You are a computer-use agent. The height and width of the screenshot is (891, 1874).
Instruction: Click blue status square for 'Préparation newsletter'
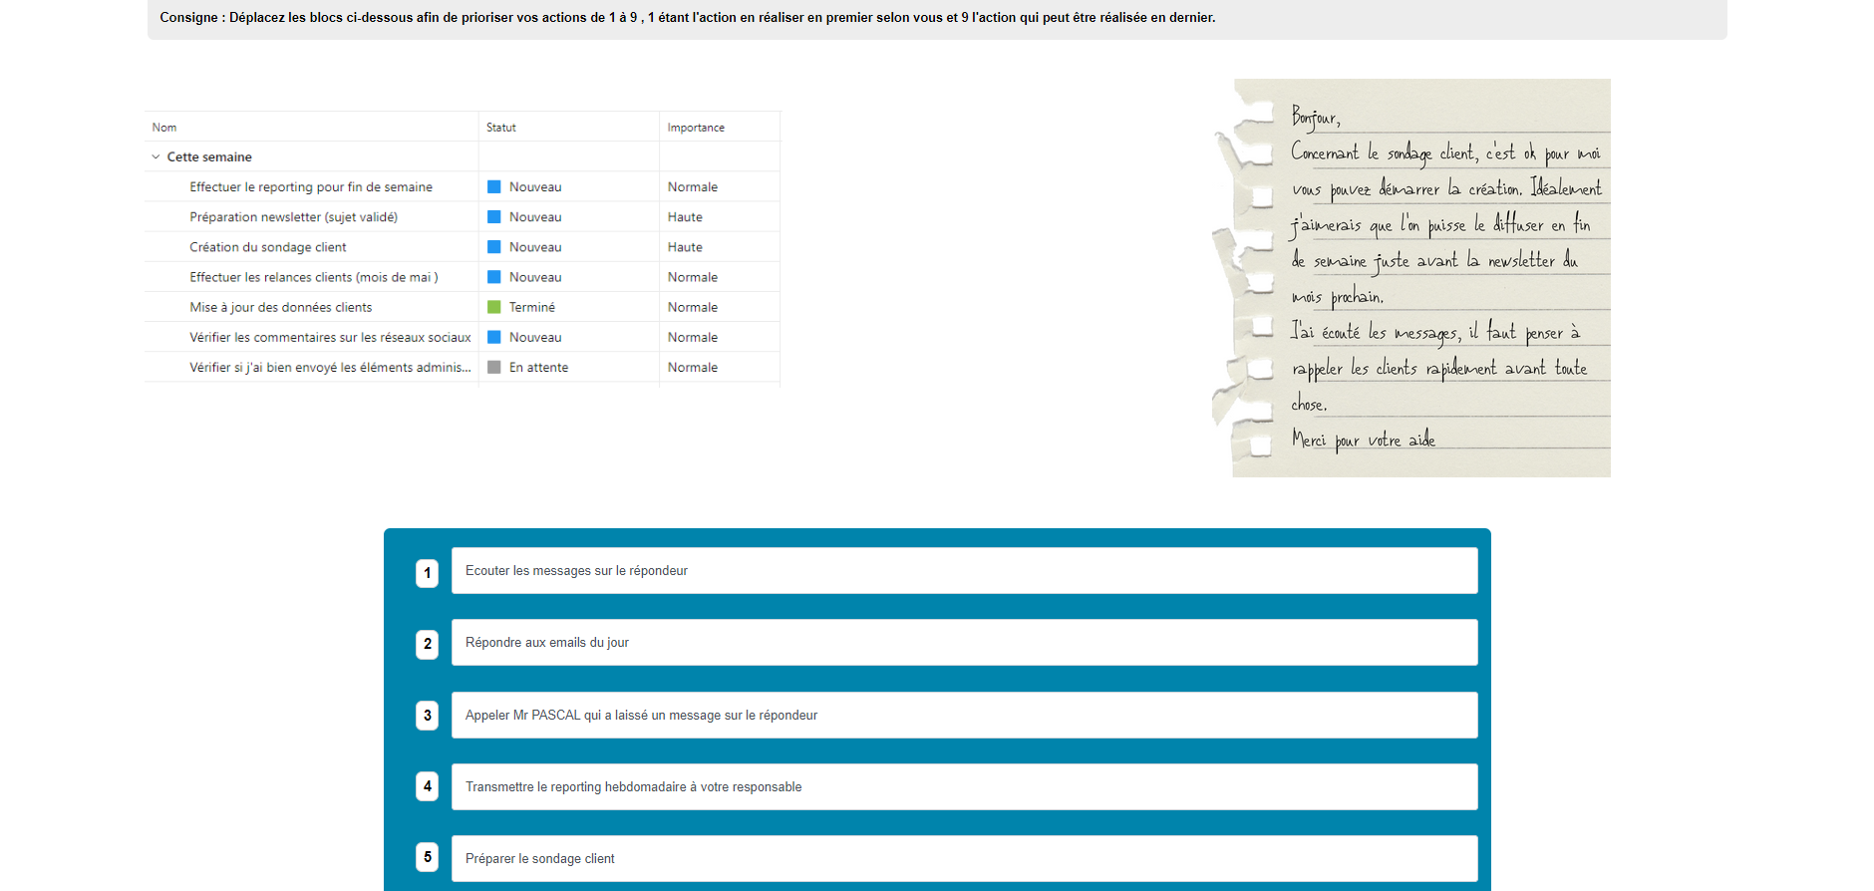pos(493,217)
